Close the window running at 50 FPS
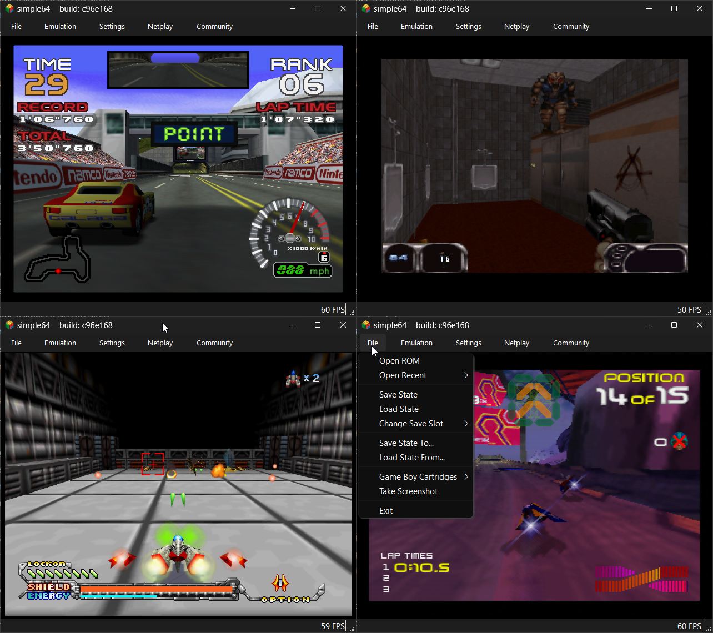The height and width of the screenshot is (633, 713). point(700,9)
